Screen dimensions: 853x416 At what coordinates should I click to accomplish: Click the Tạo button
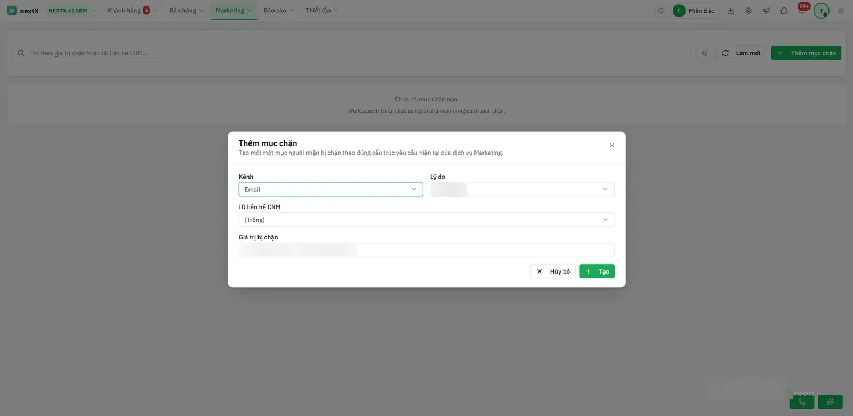point(597,271)
